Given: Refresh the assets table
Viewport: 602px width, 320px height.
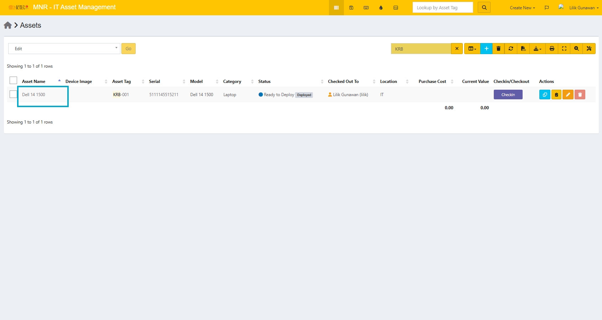Looking at the screenshot, I should (511, 49).
